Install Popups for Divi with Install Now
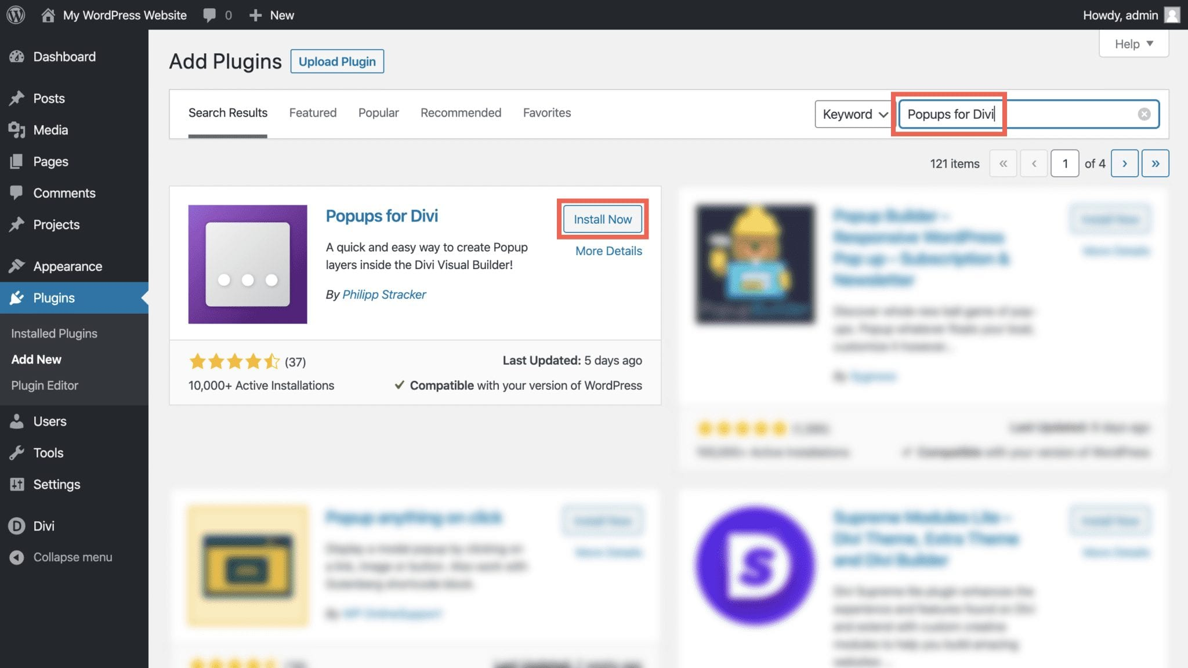 [602, 219]
